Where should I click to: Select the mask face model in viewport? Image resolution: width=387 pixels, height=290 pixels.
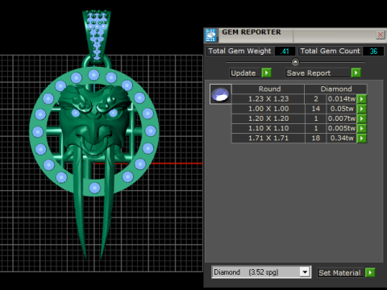pyautogui.click(x=94, y=121)
